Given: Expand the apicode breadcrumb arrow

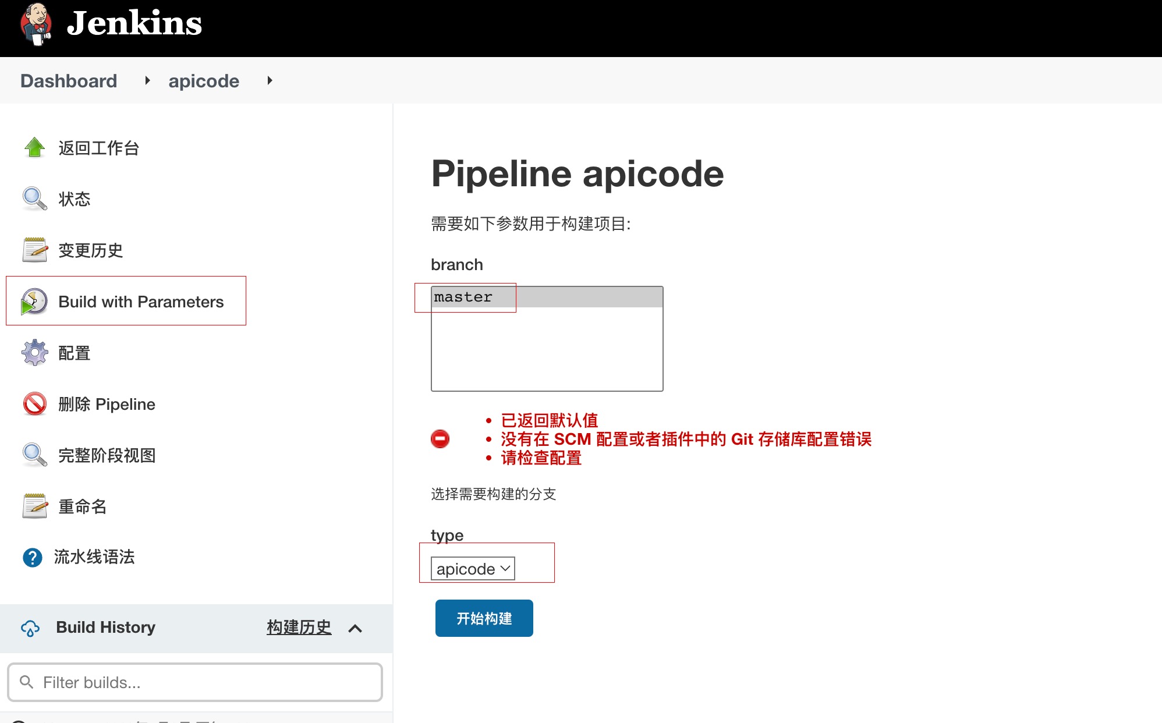Looking at the screenshot, I should (x=270, y=81).
